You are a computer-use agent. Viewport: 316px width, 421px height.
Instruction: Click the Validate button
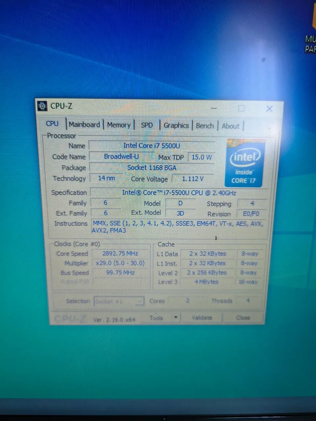pos(202,318)
